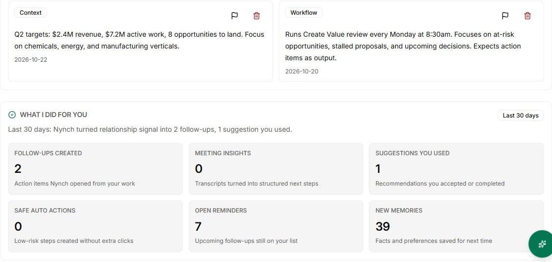Open the green sparkle assistant button
This screenshot has height=262, width=552.
tap(542, 244)
